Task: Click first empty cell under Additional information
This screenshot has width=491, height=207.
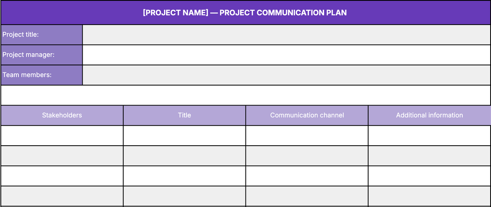Action: [430, 135]
